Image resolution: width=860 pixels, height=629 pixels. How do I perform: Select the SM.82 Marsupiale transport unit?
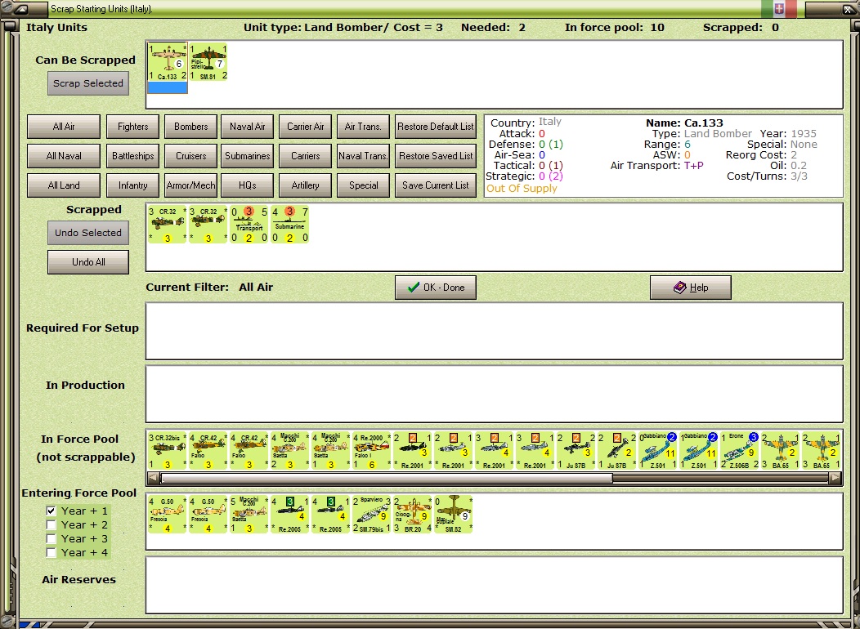point(453,515)
